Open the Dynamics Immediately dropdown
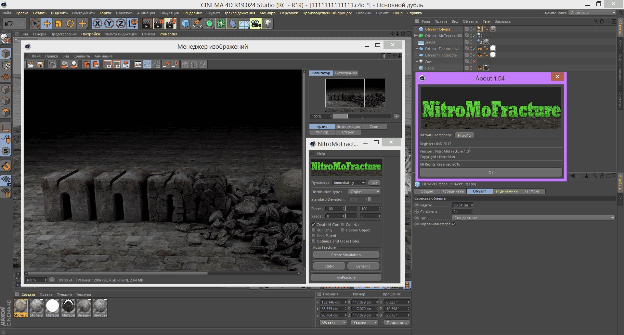Screen dimensions: 624x335 point(349,183)
